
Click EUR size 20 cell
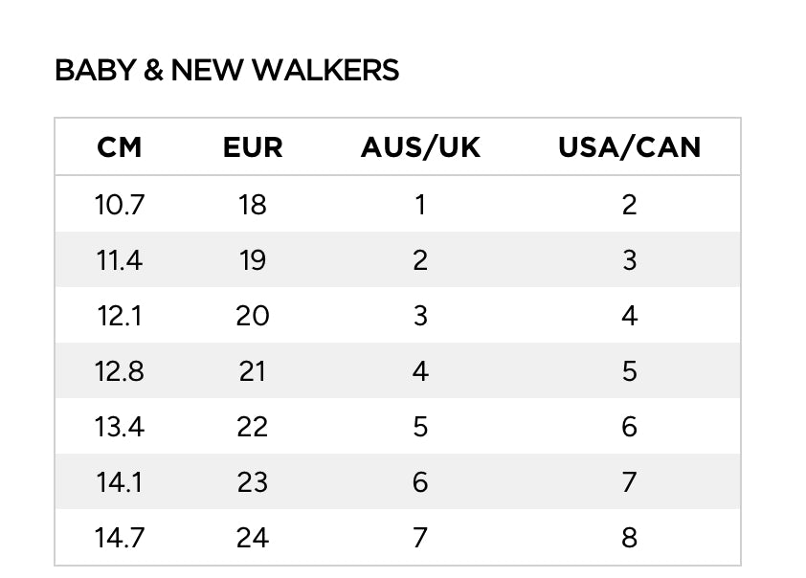253,315
